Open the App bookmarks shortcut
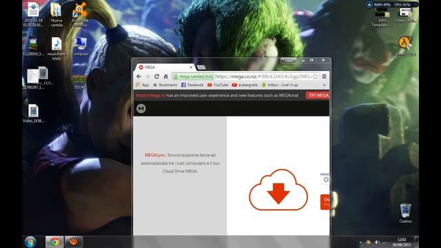This screenshot has width=441, height=248. [143, 85]
